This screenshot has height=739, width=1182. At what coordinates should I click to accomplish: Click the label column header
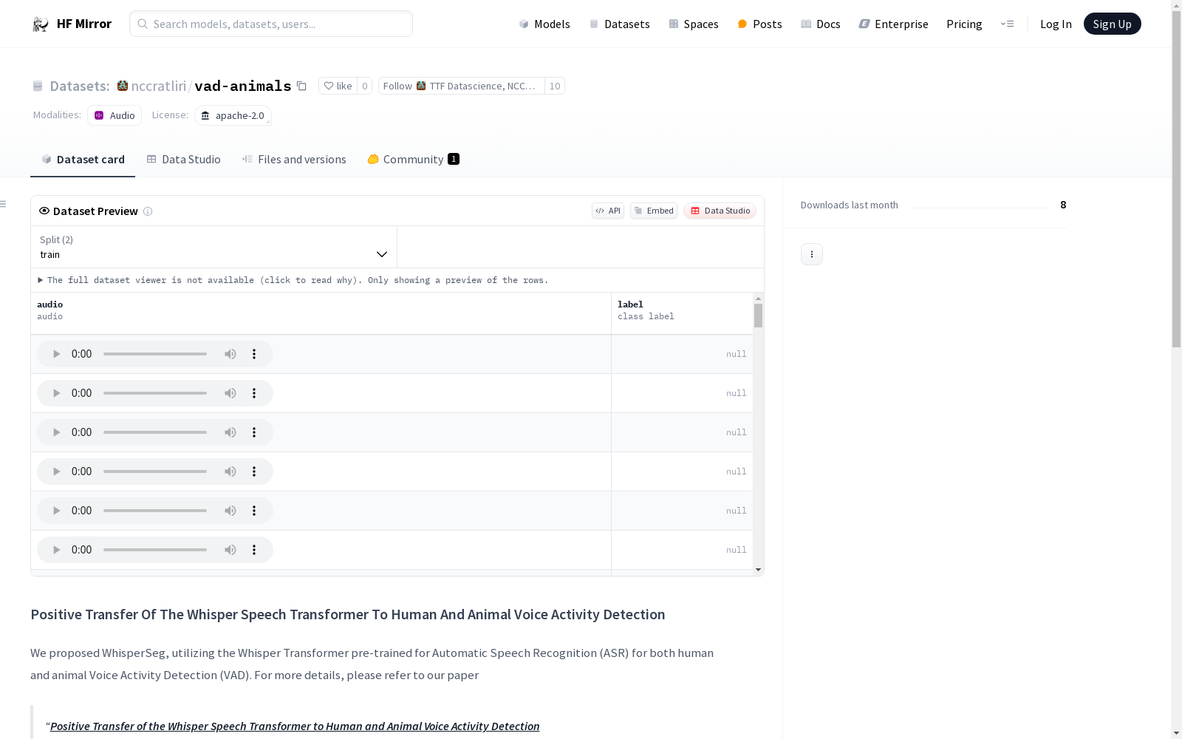coord(682,313)
